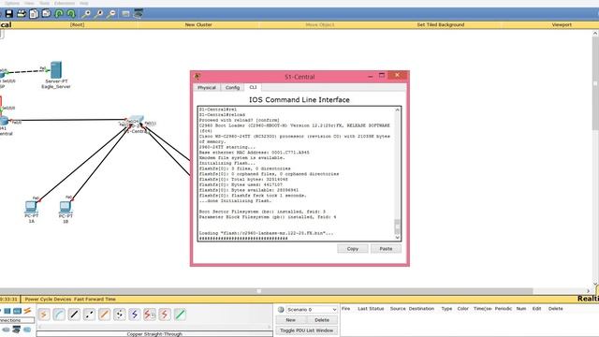
Task: Minimize the S1-Central window
Action: 371,76
